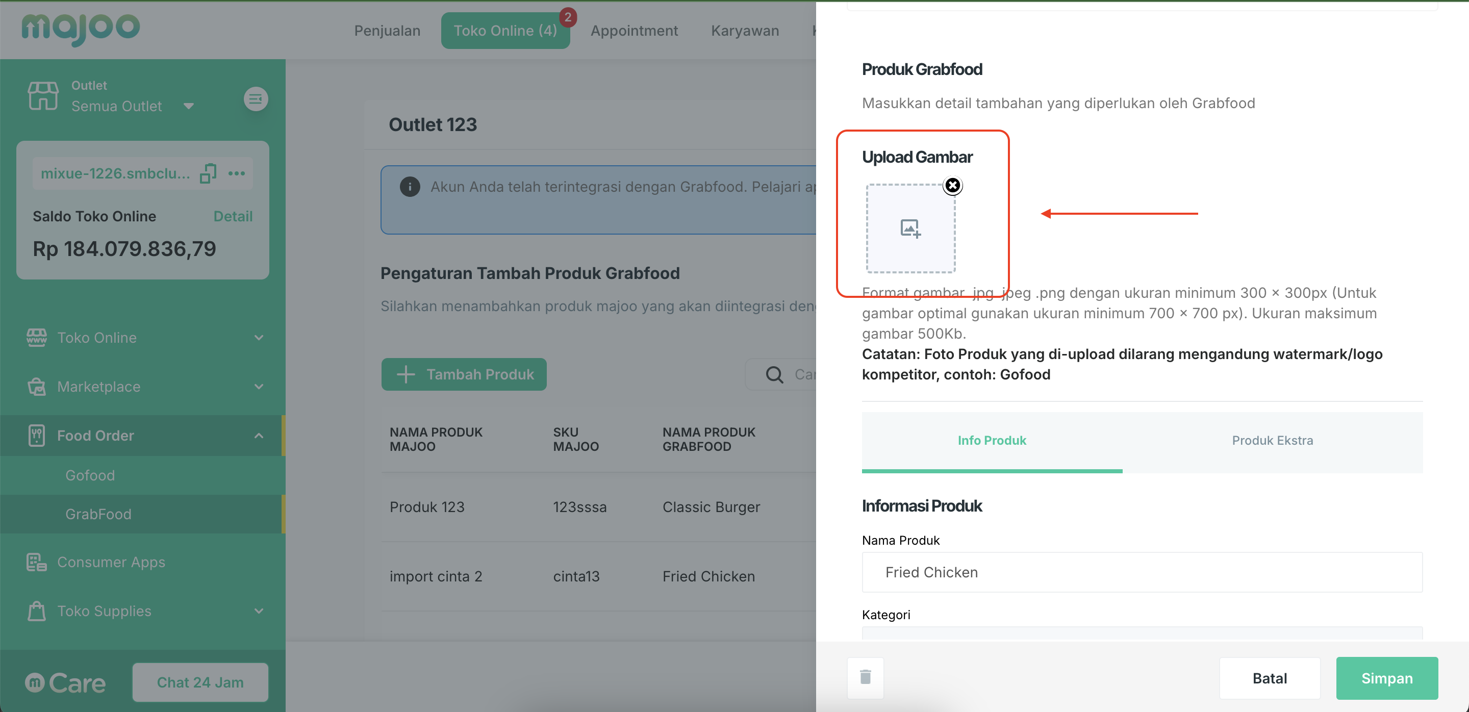Select Gofood in the sidebar
Viewport: 1469px width, 712px height.
[x=90, y=475]
